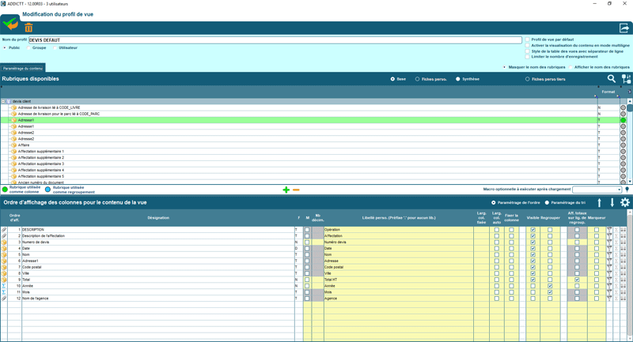The height and width of the screenshot is (342, 633).
Task: Uncheck Visible for the Total HT row
Action: (x=533, y=280)
